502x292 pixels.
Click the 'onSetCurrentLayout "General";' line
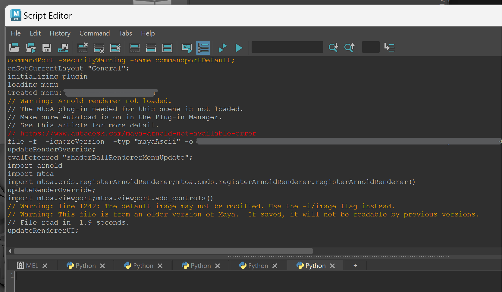click(68, 68)
